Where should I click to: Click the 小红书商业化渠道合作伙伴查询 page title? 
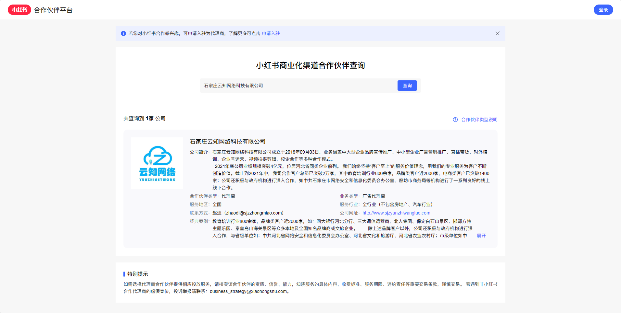(x=310, y=65)
